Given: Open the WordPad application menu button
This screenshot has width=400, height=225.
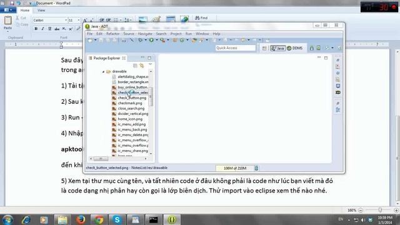Looking at the screenshot, I should (x=8, y=10).
